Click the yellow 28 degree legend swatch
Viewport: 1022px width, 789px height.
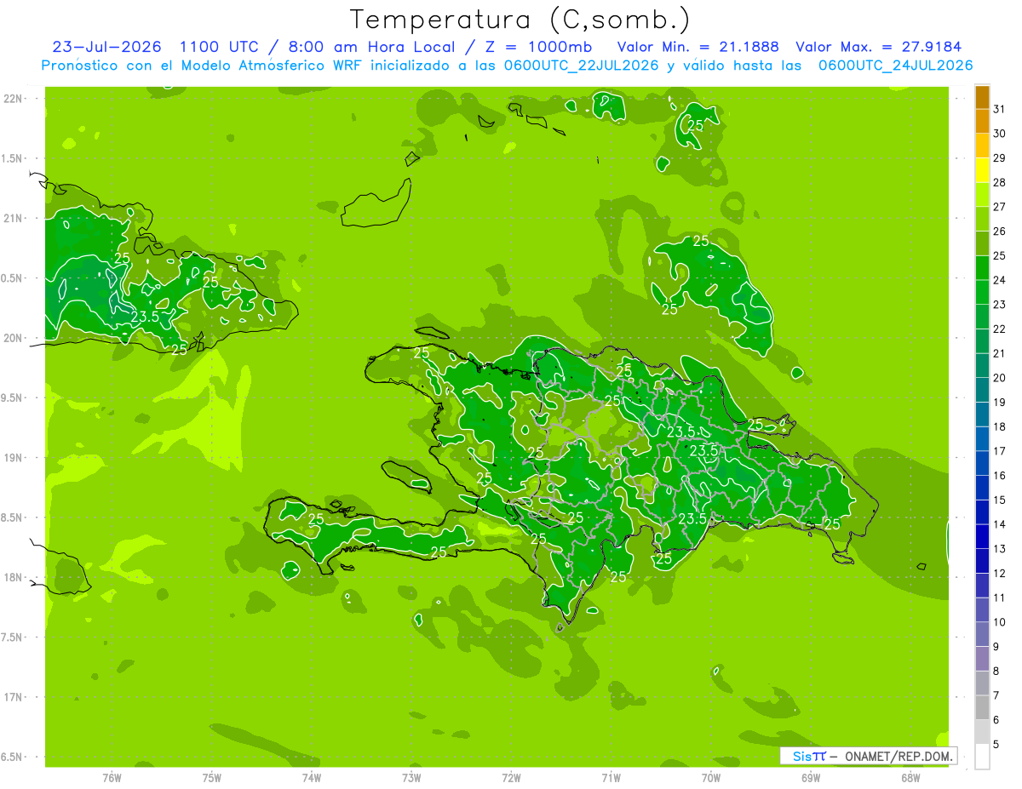tap(982, 171)
